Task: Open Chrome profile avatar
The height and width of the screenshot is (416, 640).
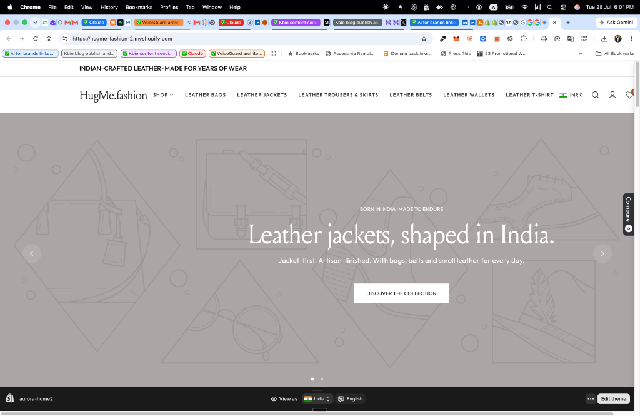Action: coord(618,38)
